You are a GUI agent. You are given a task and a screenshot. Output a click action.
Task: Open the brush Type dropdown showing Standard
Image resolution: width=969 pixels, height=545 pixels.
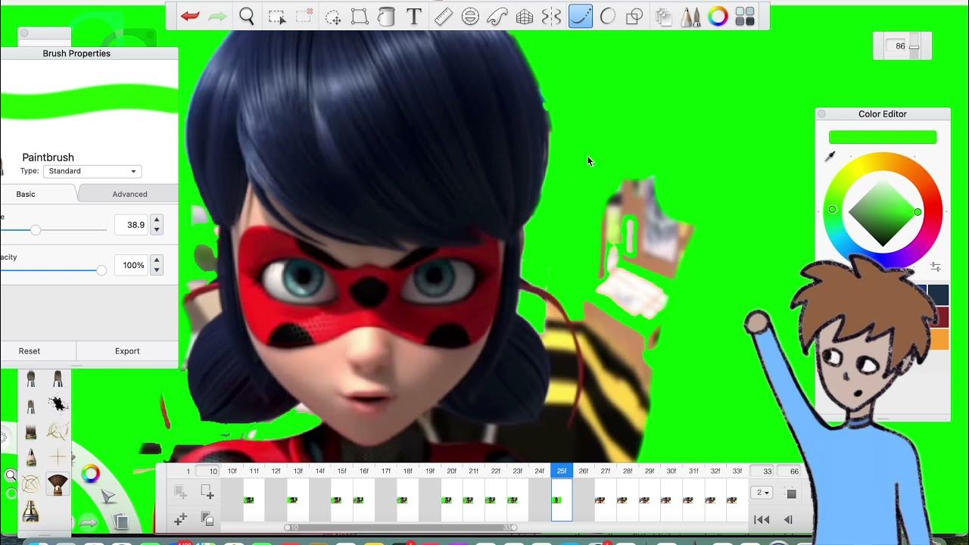point(92,171)
